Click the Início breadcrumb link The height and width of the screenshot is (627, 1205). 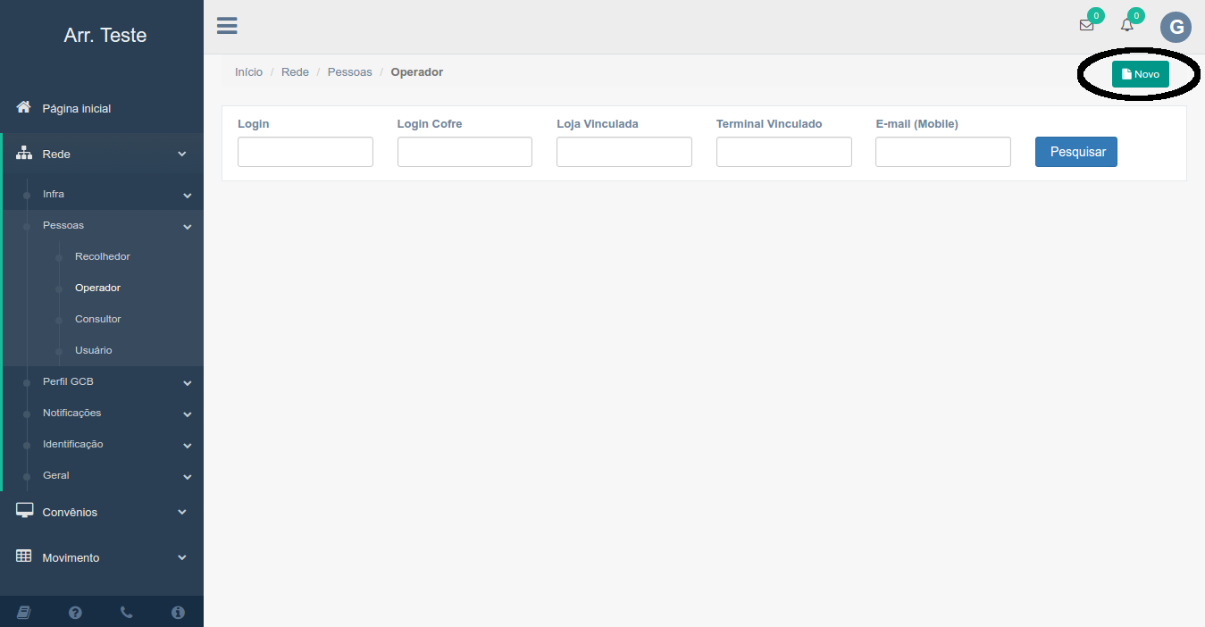click(248, 71)
